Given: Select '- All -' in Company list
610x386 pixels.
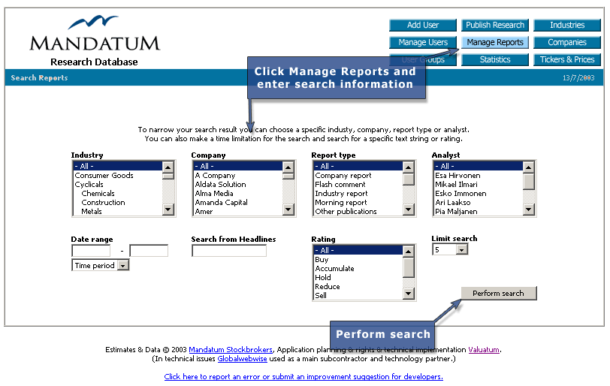Looking at the screenshot, I should pos(238,167).
